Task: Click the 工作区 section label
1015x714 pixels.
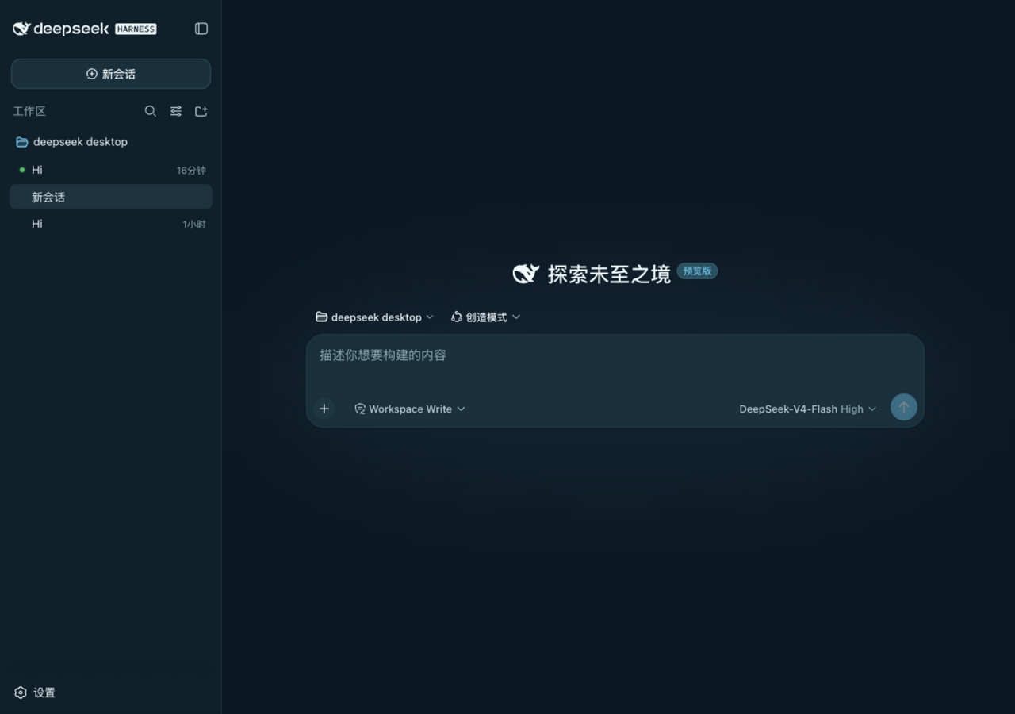Action: tap(29, 111)
